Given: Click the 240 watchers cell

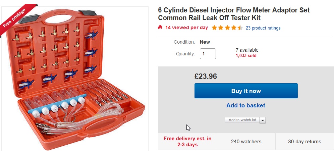Looking at the screenshot, I should (246, 142).
